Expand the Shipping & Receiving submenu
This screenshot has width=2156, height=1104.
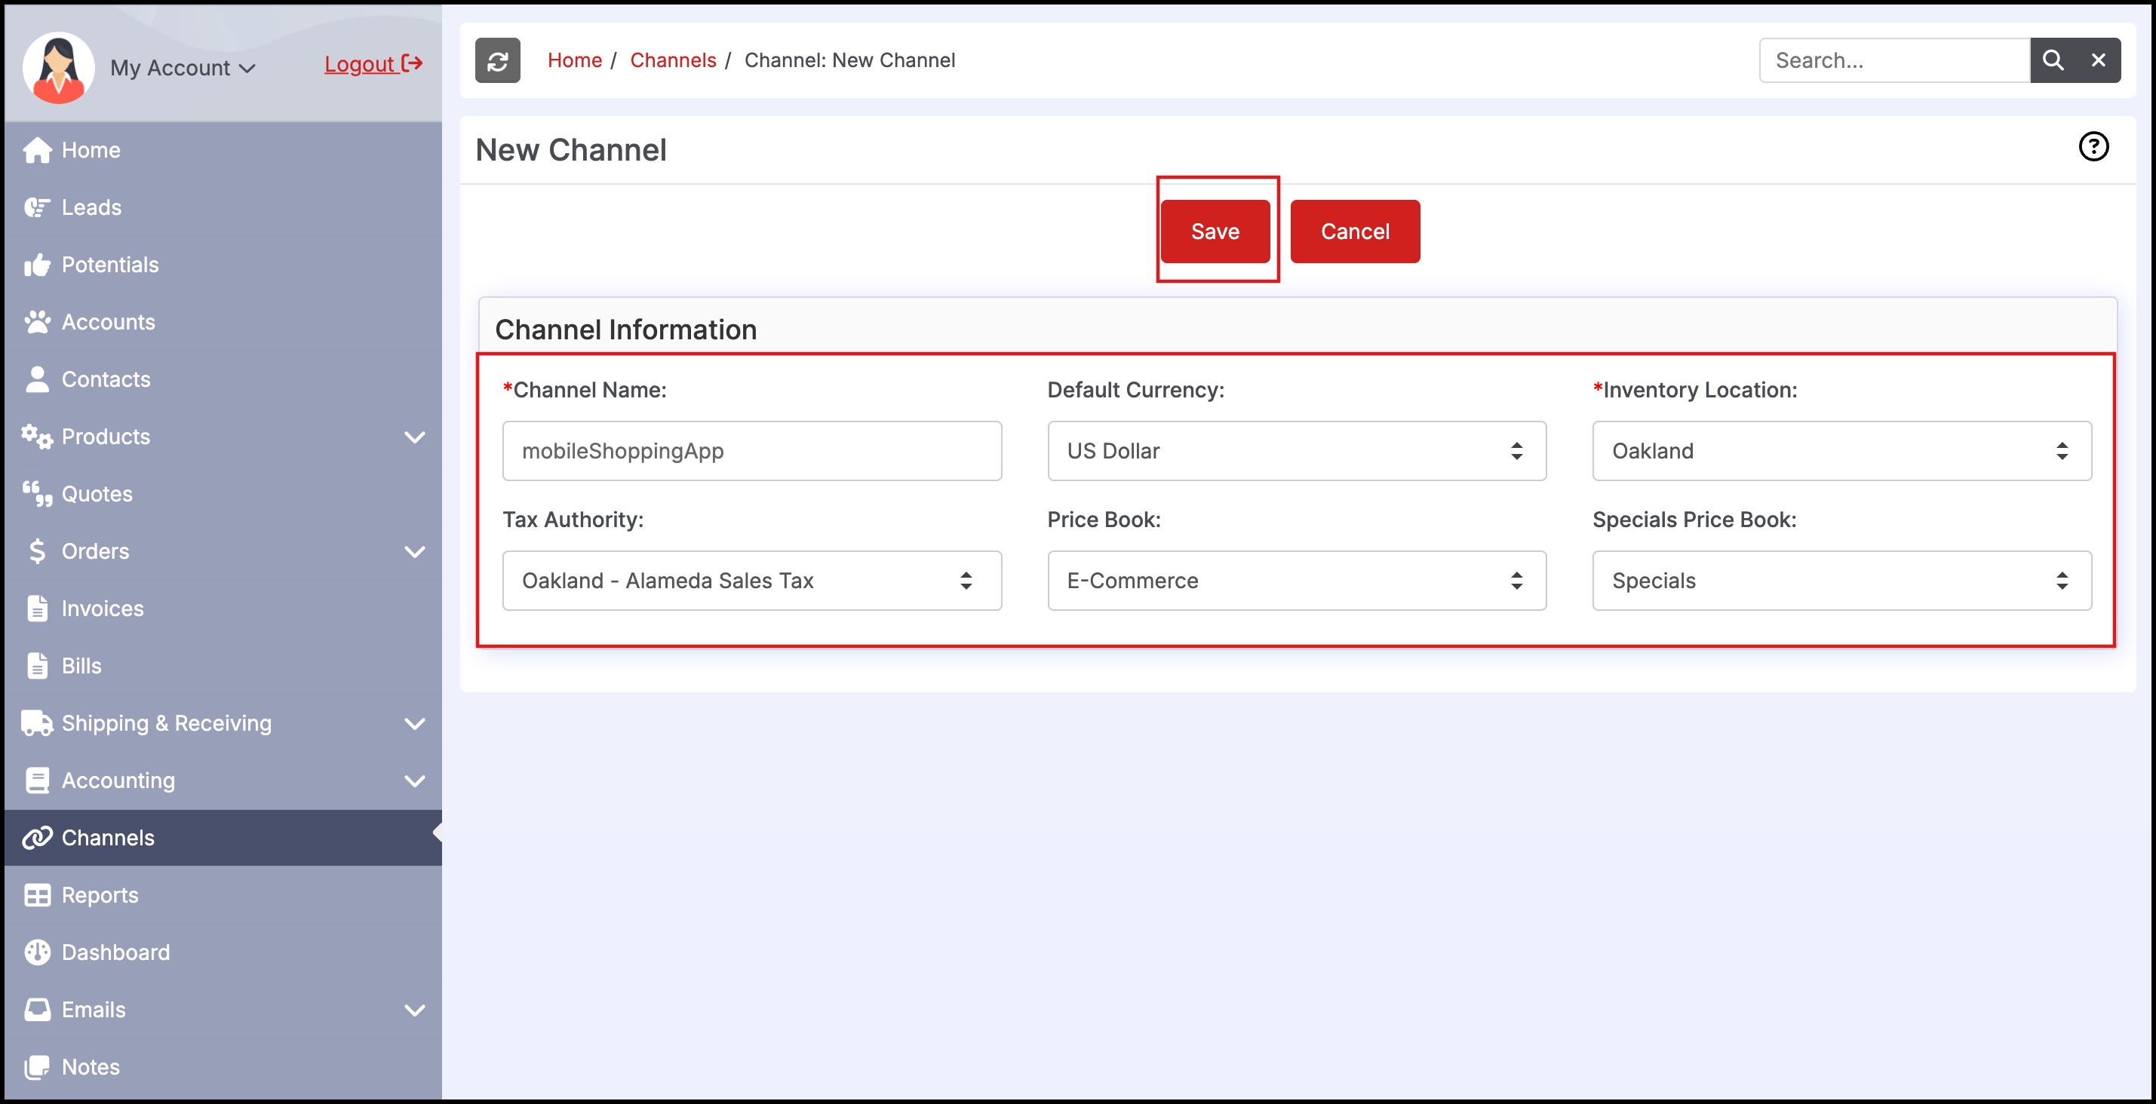[x=414, y=723]
